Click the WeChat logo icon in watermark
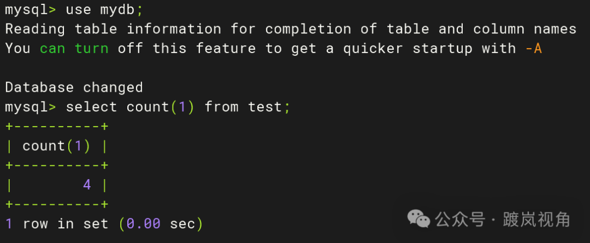The image size is (590, 243). (x=419, y=220)
